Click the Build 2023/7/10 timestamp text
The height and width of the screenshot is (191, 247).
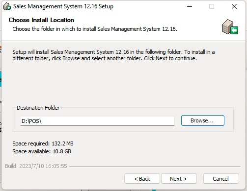pos(36,166)
